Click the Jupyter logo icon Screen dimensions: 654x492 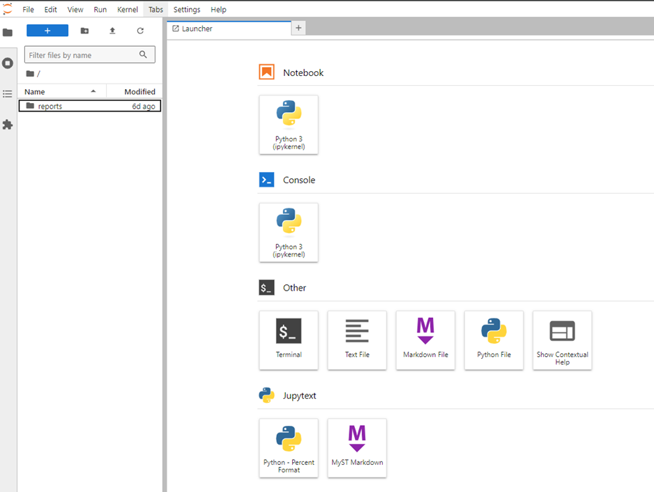click(x=8, y=9)
